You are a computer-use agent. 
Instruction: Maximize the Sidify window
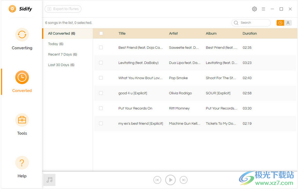pyautogui.click(x=281, y=9)
